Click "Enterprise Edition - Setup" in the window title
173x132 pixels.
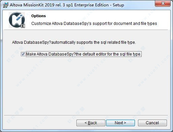(x=99, y=5)
